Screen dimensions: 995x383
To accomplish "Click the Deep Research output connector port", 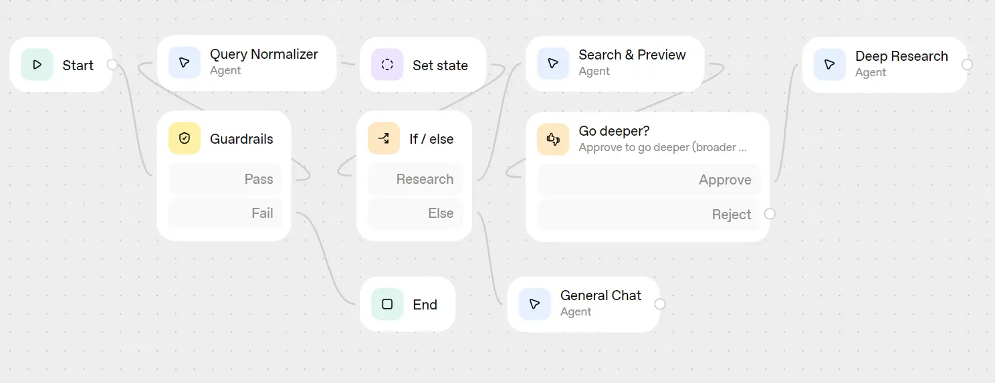I will (967, 64).
